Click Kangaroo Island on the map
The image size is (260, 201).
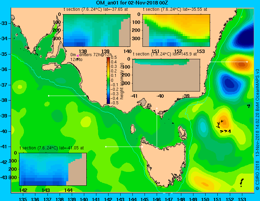click(51, 67)
